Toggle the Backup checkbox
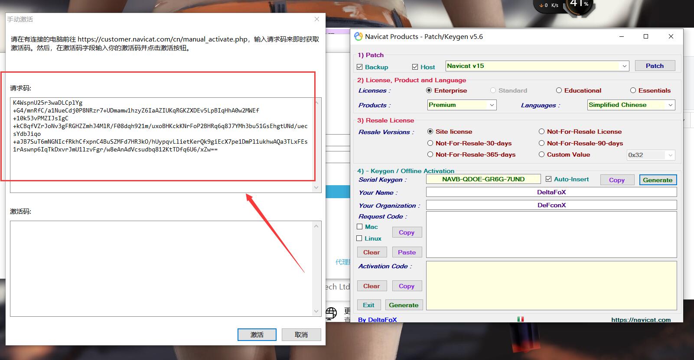694x360 pixels. point(359,67)
